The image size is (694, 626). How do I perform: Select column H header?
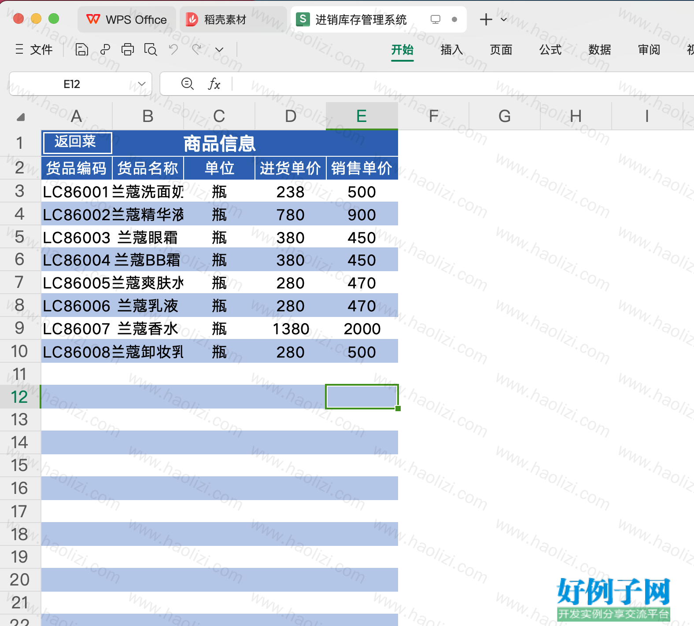[576, 116]
